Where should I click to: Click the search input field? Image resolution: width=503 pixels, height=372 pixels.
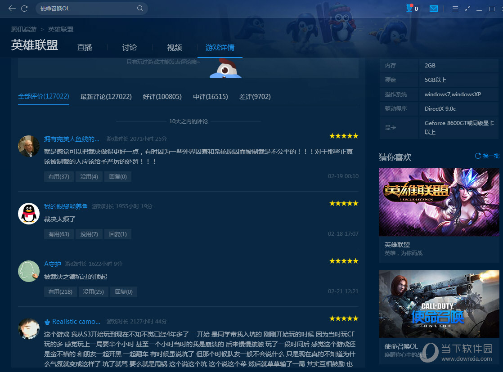[x=85, y=9]
